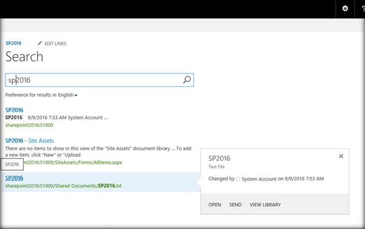Open the highlighted SP2016 text file result
The height and width of the screenshot is (229, 365).
click(14, 178)
